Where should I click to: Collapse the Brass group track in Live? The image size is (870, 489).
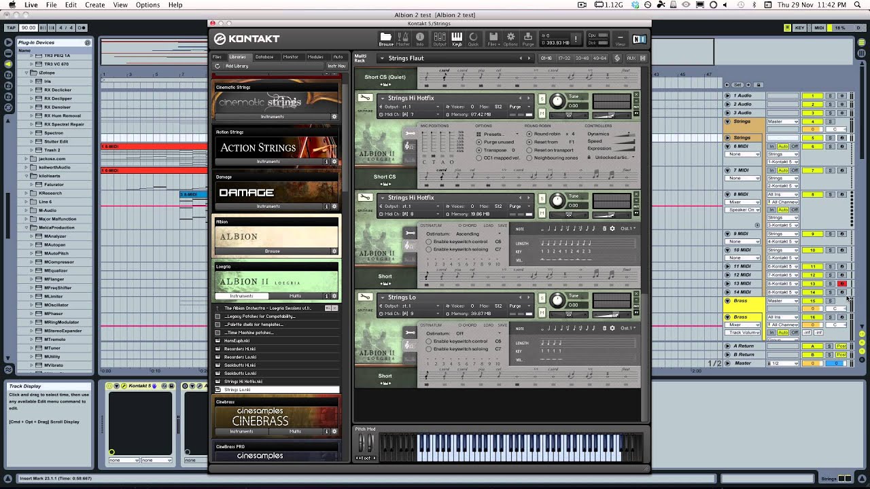[x=727, y=300]
